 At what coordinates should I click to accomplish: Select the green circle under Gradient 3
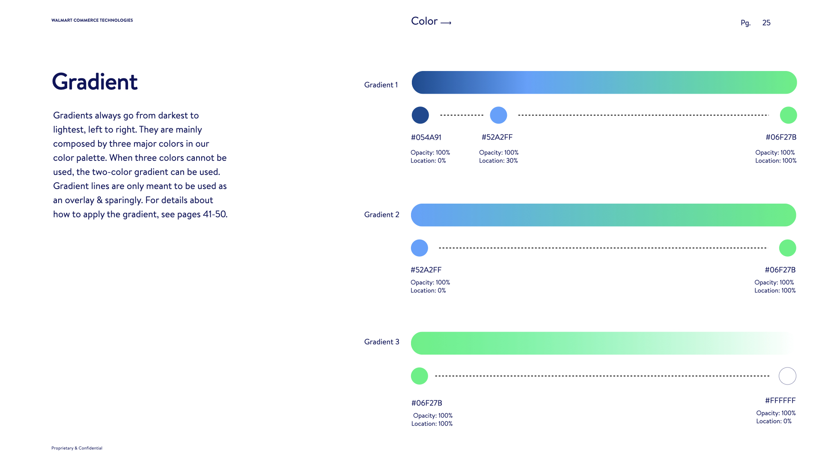(419, 376)
